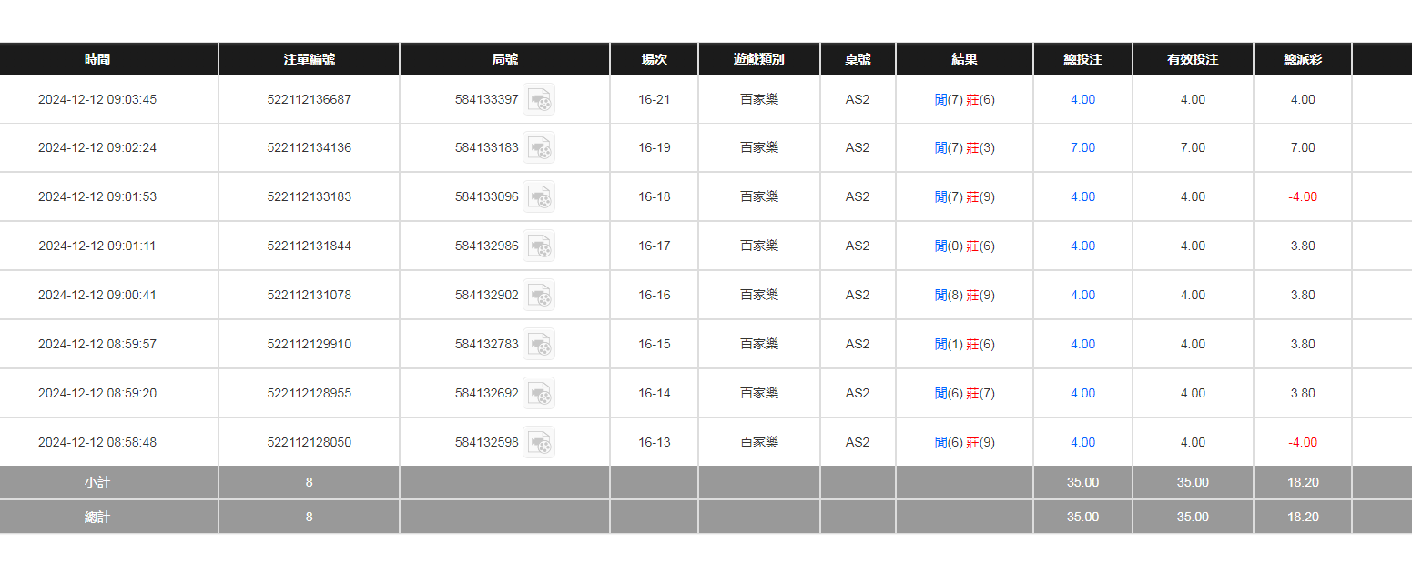The height and width of the screenshot is (563, 1412).
Task: Open replay icon for round 584132783
Action: tap(539, 344)
